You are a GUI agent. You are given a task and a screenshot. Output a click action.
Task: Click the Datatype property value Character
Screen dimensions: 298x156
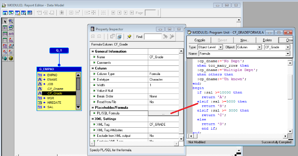164,80
